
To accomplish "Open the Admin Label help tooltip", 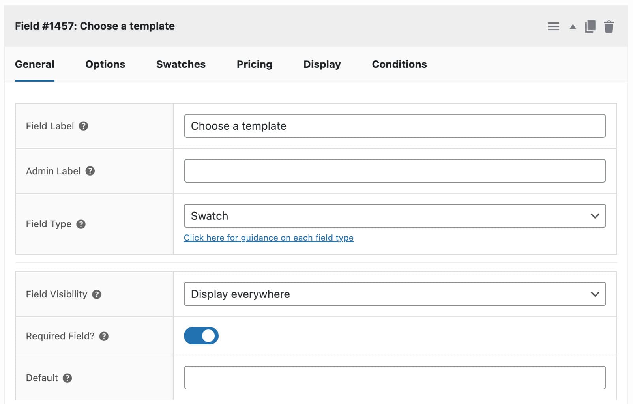I will (90, 171).
